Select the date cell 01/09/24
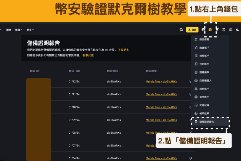Screen dimensions: 241x161 coord(74,120)
